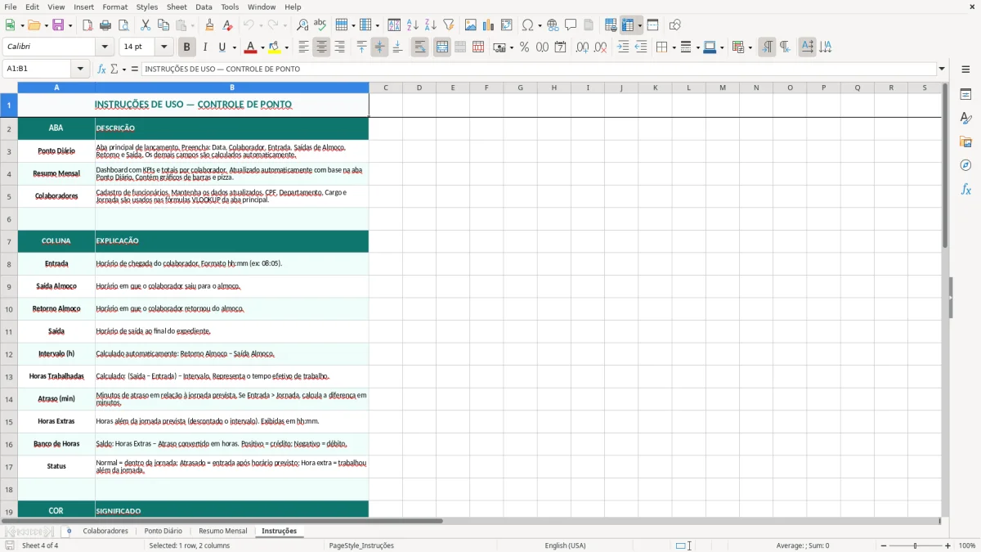Viewport: 981px width, 552px height.
Task: Toggle Align Left
Action: 303,47
